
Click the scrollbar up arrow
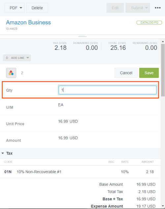click(x=163, y=42)
